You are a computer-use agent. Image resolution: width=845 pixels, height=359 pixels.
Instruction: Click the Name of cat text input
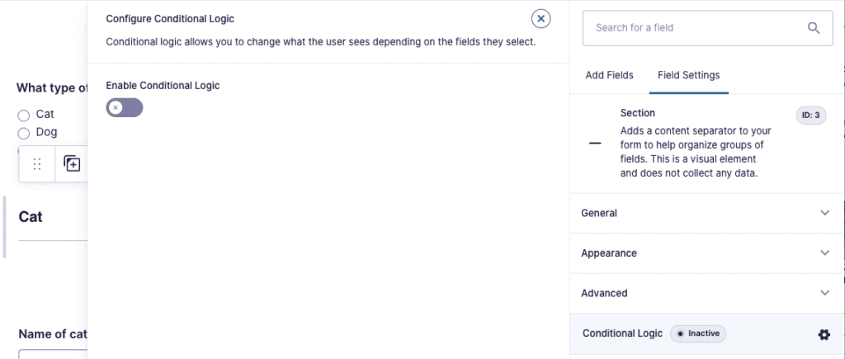(x=53, y=354)
